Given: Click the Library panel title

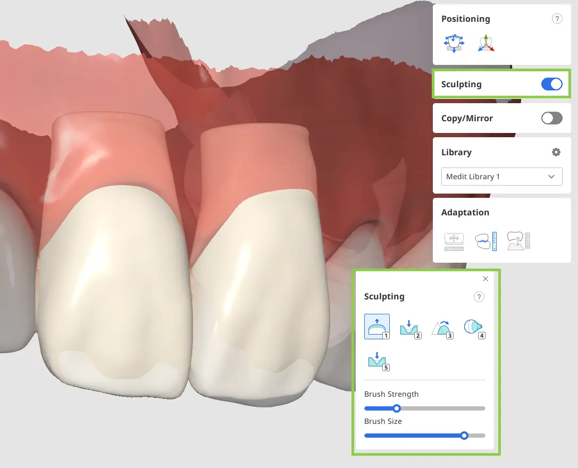Looking at the screenshot, I should point(456,152).
